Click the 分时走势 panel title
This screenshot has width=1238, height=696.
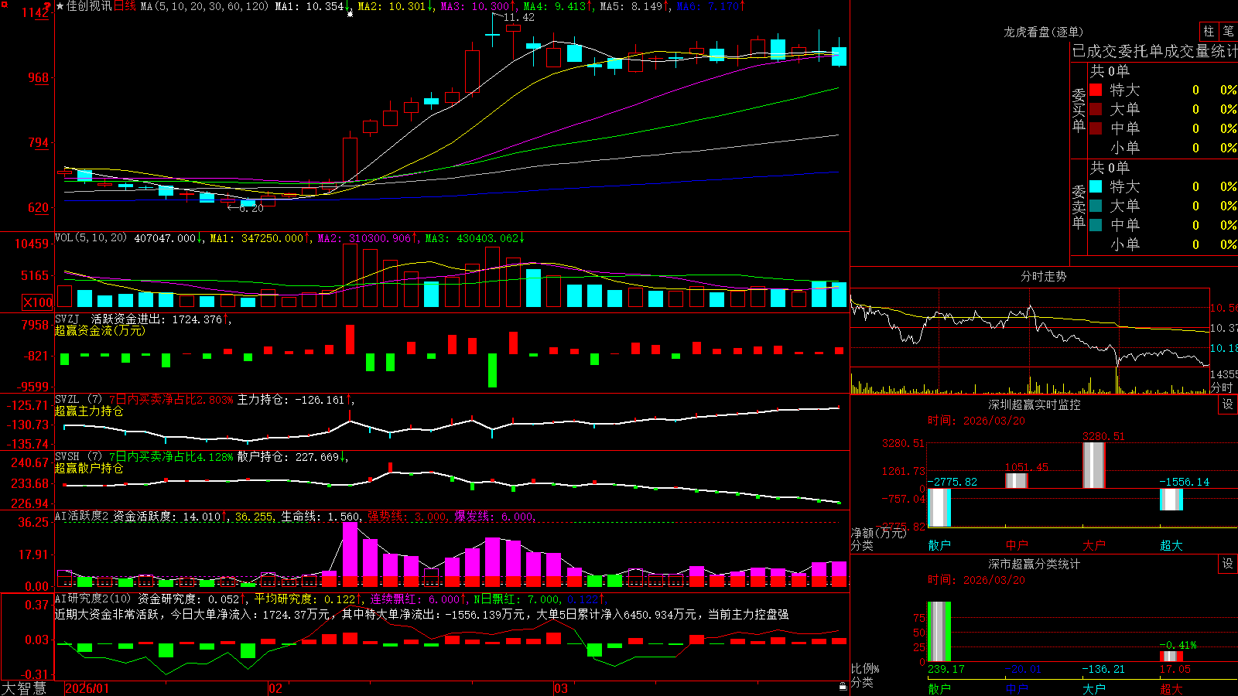tap(1043, 276)
